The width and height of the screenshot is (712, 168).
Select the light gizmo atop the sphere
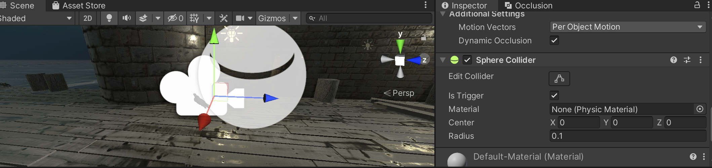pyautogui.click(x=232, y=34)
